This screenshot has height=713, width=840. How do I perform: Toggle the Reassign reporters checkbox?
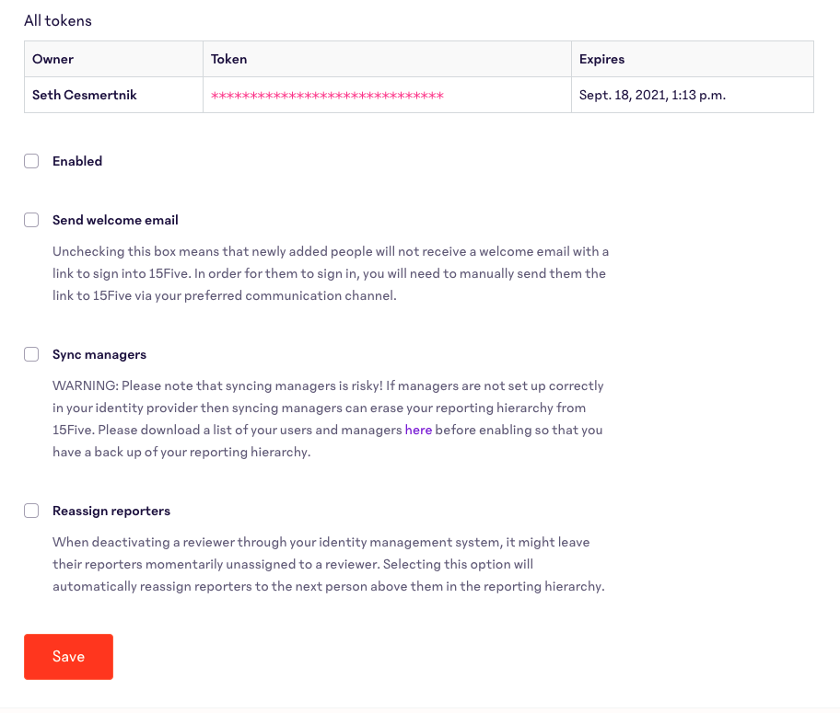click(31, 511)
